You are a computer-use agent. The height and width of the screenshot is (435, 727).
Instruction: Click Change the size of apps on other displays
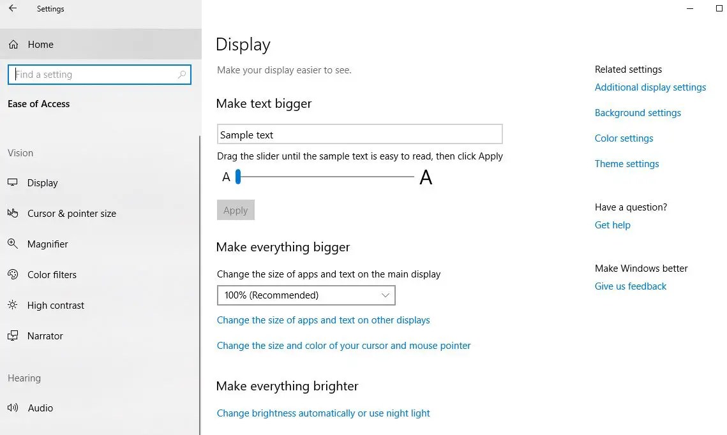(x=323, y=320)
